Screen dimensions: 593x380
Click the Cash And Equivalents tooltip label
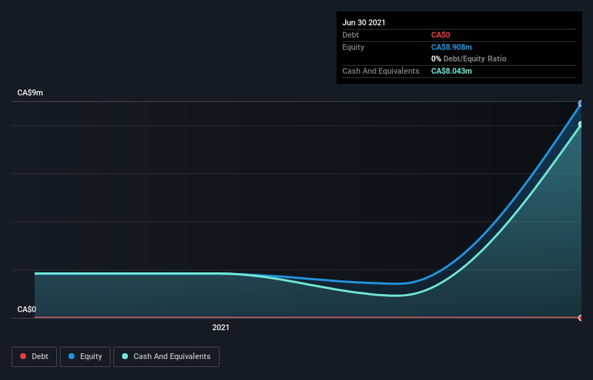point(381,71)
